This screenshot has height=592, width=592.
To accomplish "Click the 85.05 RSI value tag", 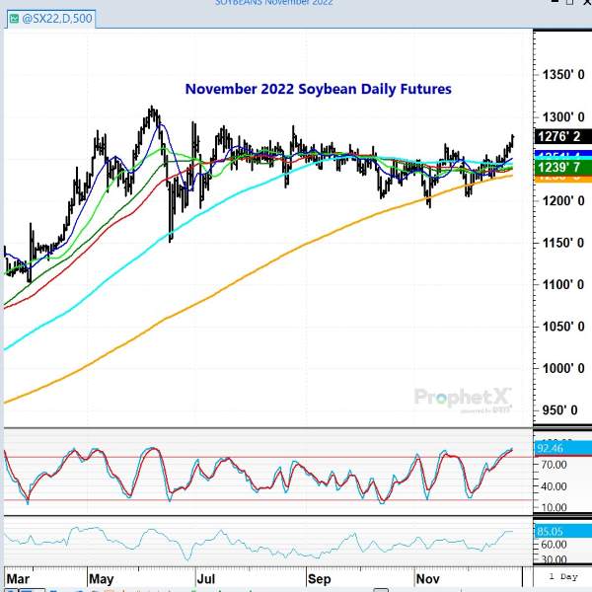I will pyautogui.click(x=563, y=531).
